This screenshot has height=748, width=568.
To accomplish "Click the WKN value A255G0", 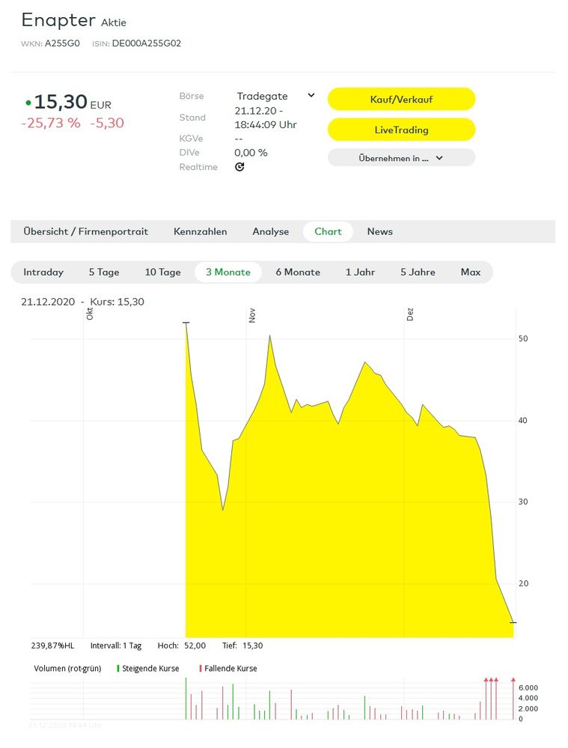I will pos(62,43).
